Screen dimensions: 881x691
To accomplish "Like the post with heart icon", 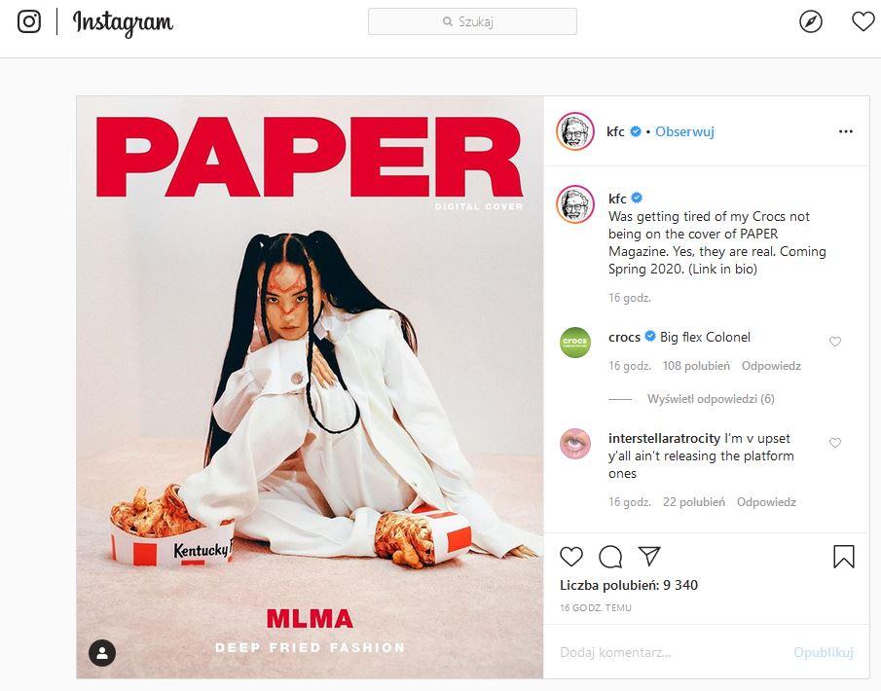I will [571, 556].
